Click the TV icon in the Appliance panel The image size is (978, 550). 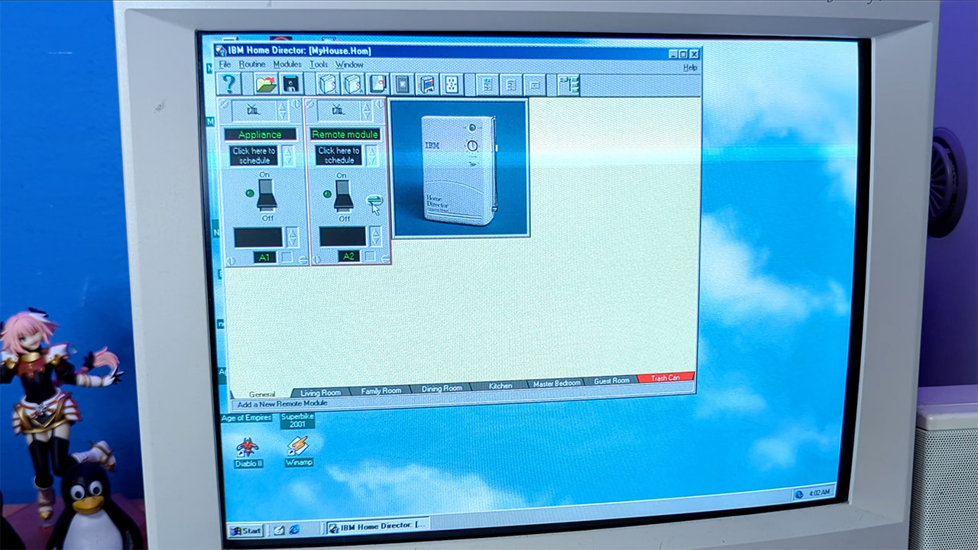253,111
